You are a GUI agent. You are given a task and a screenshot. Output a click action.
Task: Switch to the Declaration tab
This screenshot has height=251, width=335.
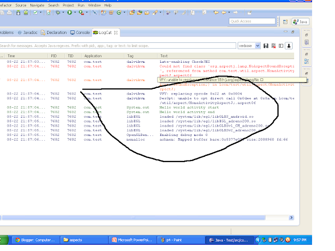coord(54,32)
